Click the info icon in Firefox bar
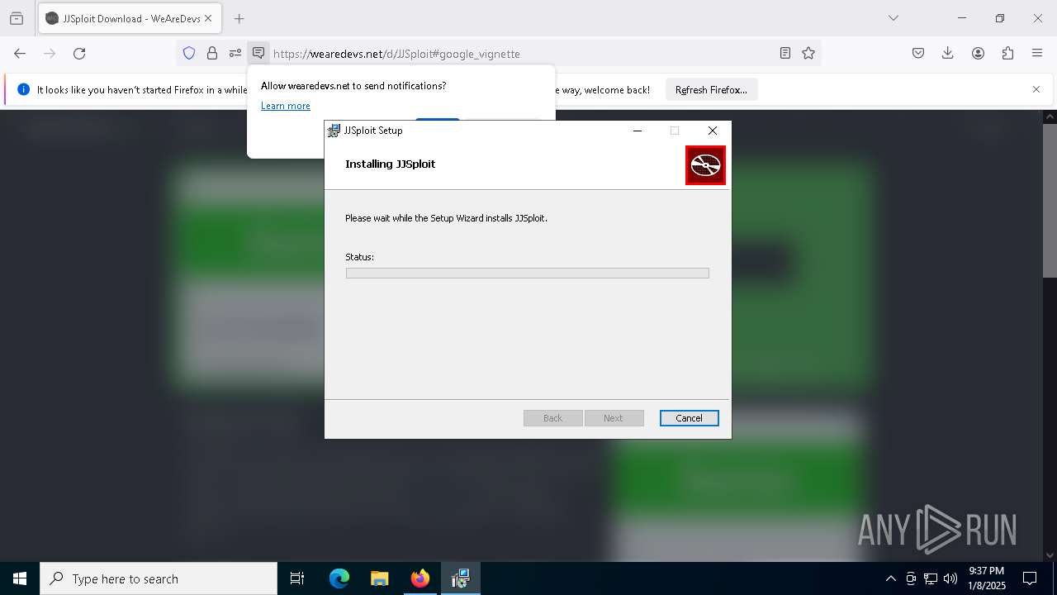The image size is (1057, 595). (x=23, y=89)
